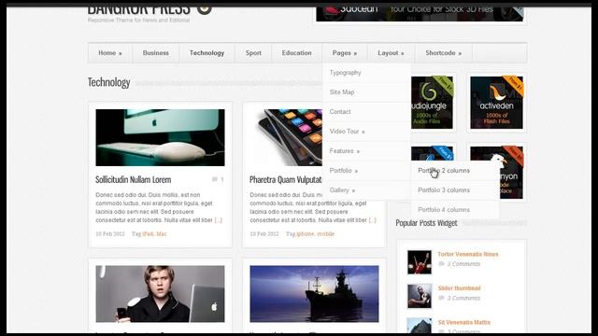
Task: Open the smartphones post thumbnail
Action: click(286, 137)
